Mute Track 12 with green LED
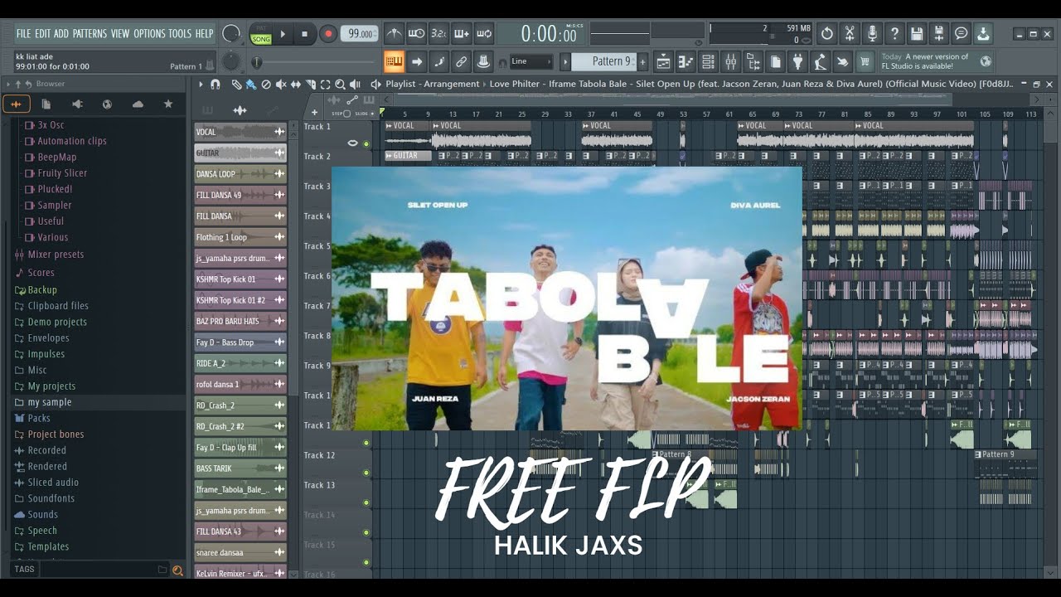Image resolution: width=1061 pixels, height=597 pixels. (x=366, y=472)
